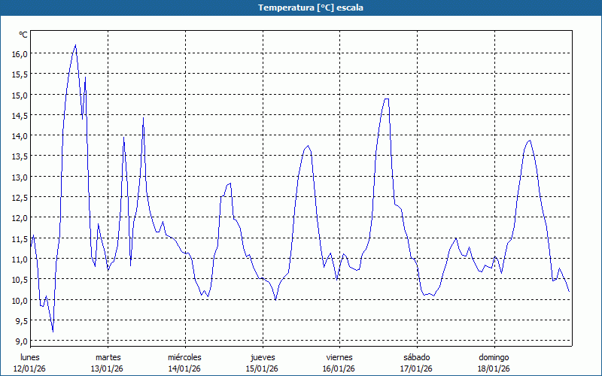Click the 'miércoles' day label
Viewport: 602px width, 376px height.
184,356
